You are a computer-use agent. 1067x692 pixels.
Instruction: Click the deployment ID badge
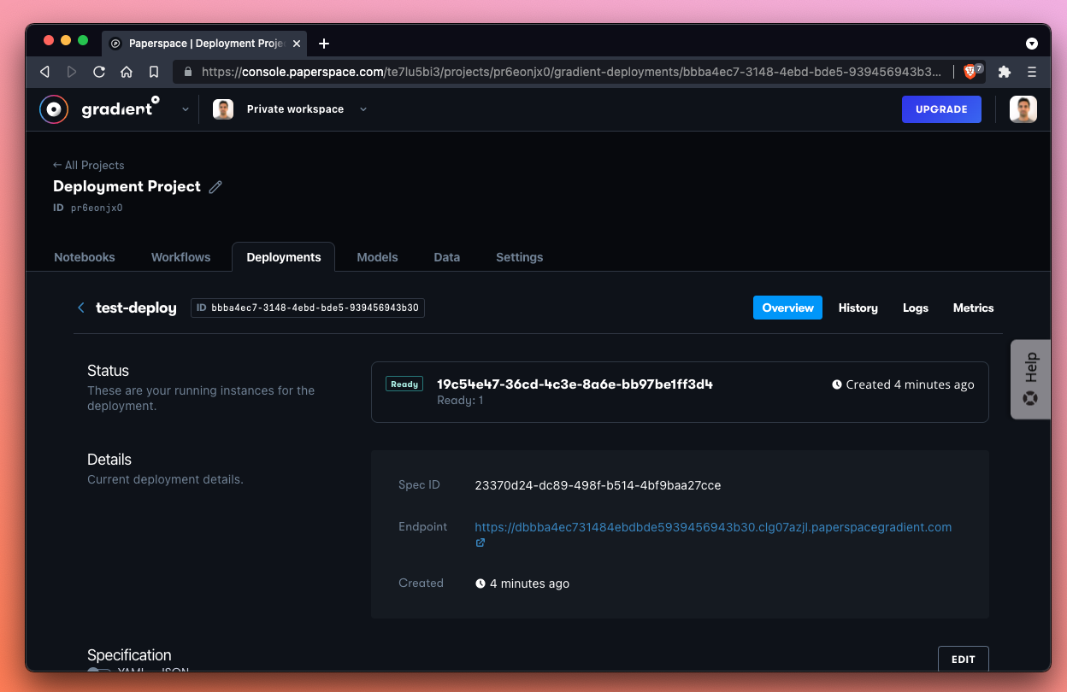308,308
